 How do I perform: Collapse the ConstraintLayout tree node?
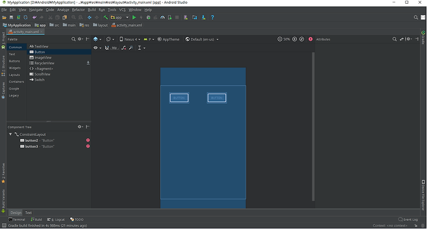coord(10,134)
